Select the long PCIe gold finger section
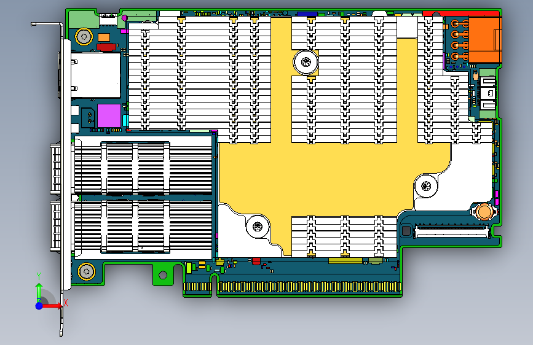 [309, 287]
